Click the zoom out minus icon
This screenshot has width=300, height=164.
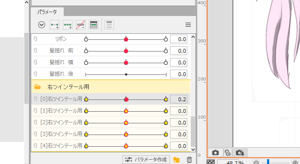click(256, 162)
